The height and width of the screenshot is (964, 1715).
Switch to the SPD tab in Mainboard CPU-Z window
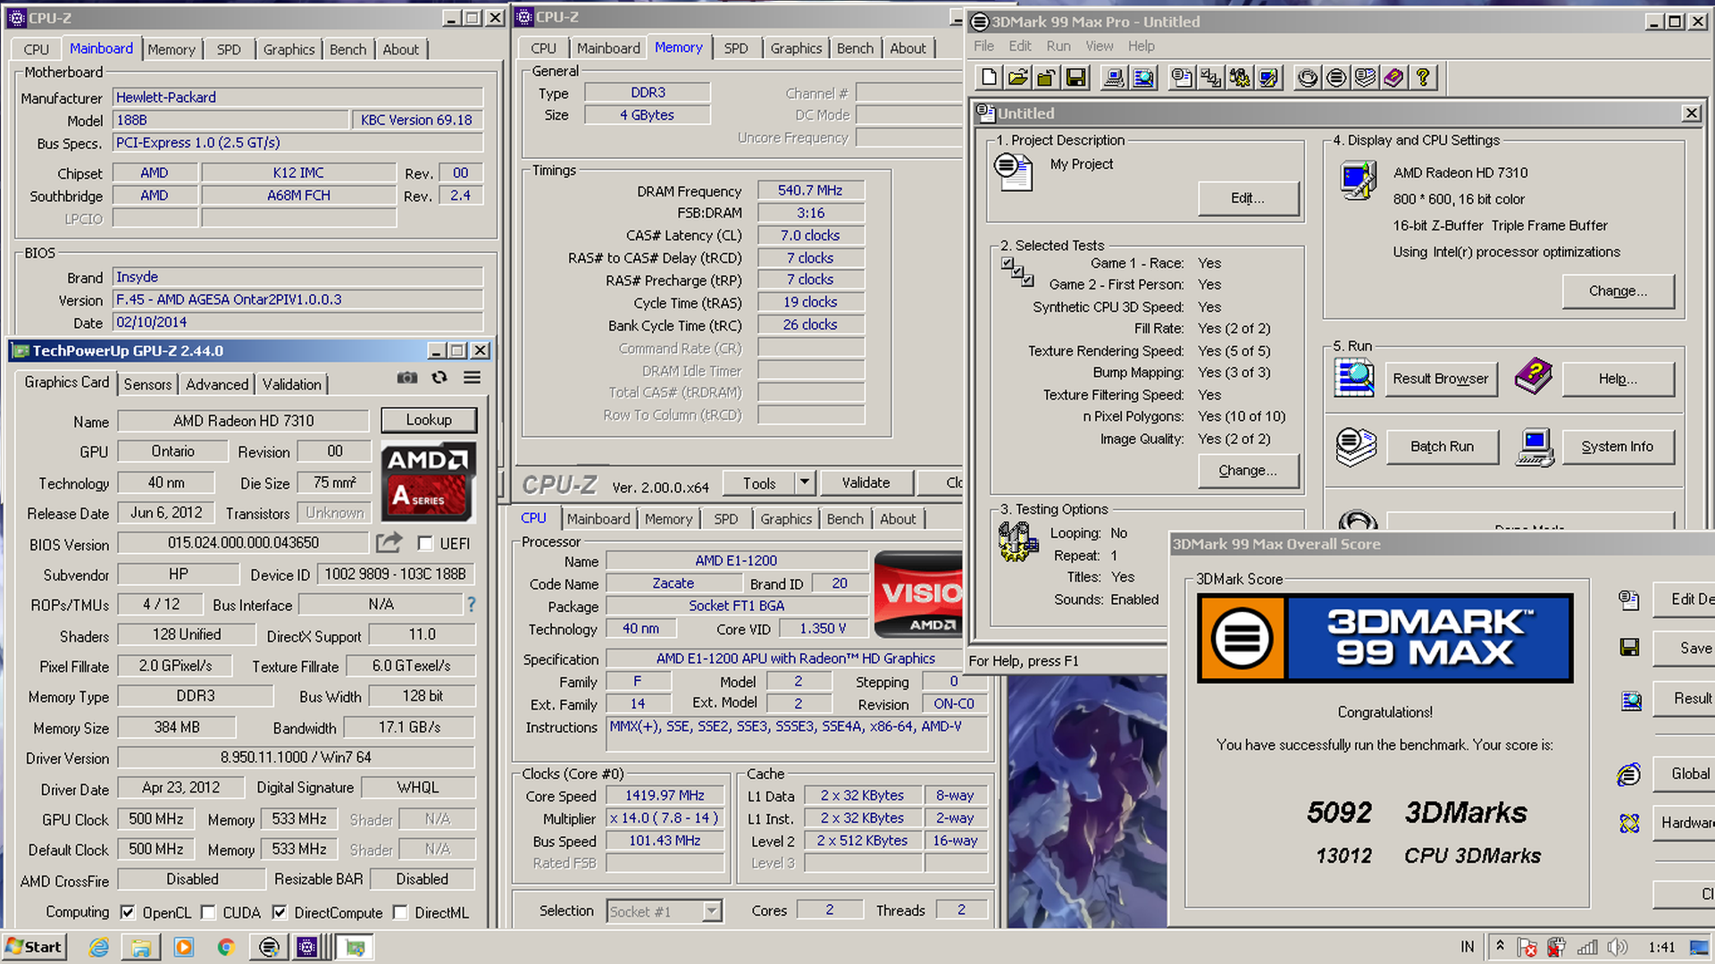[x=229, y=49]
